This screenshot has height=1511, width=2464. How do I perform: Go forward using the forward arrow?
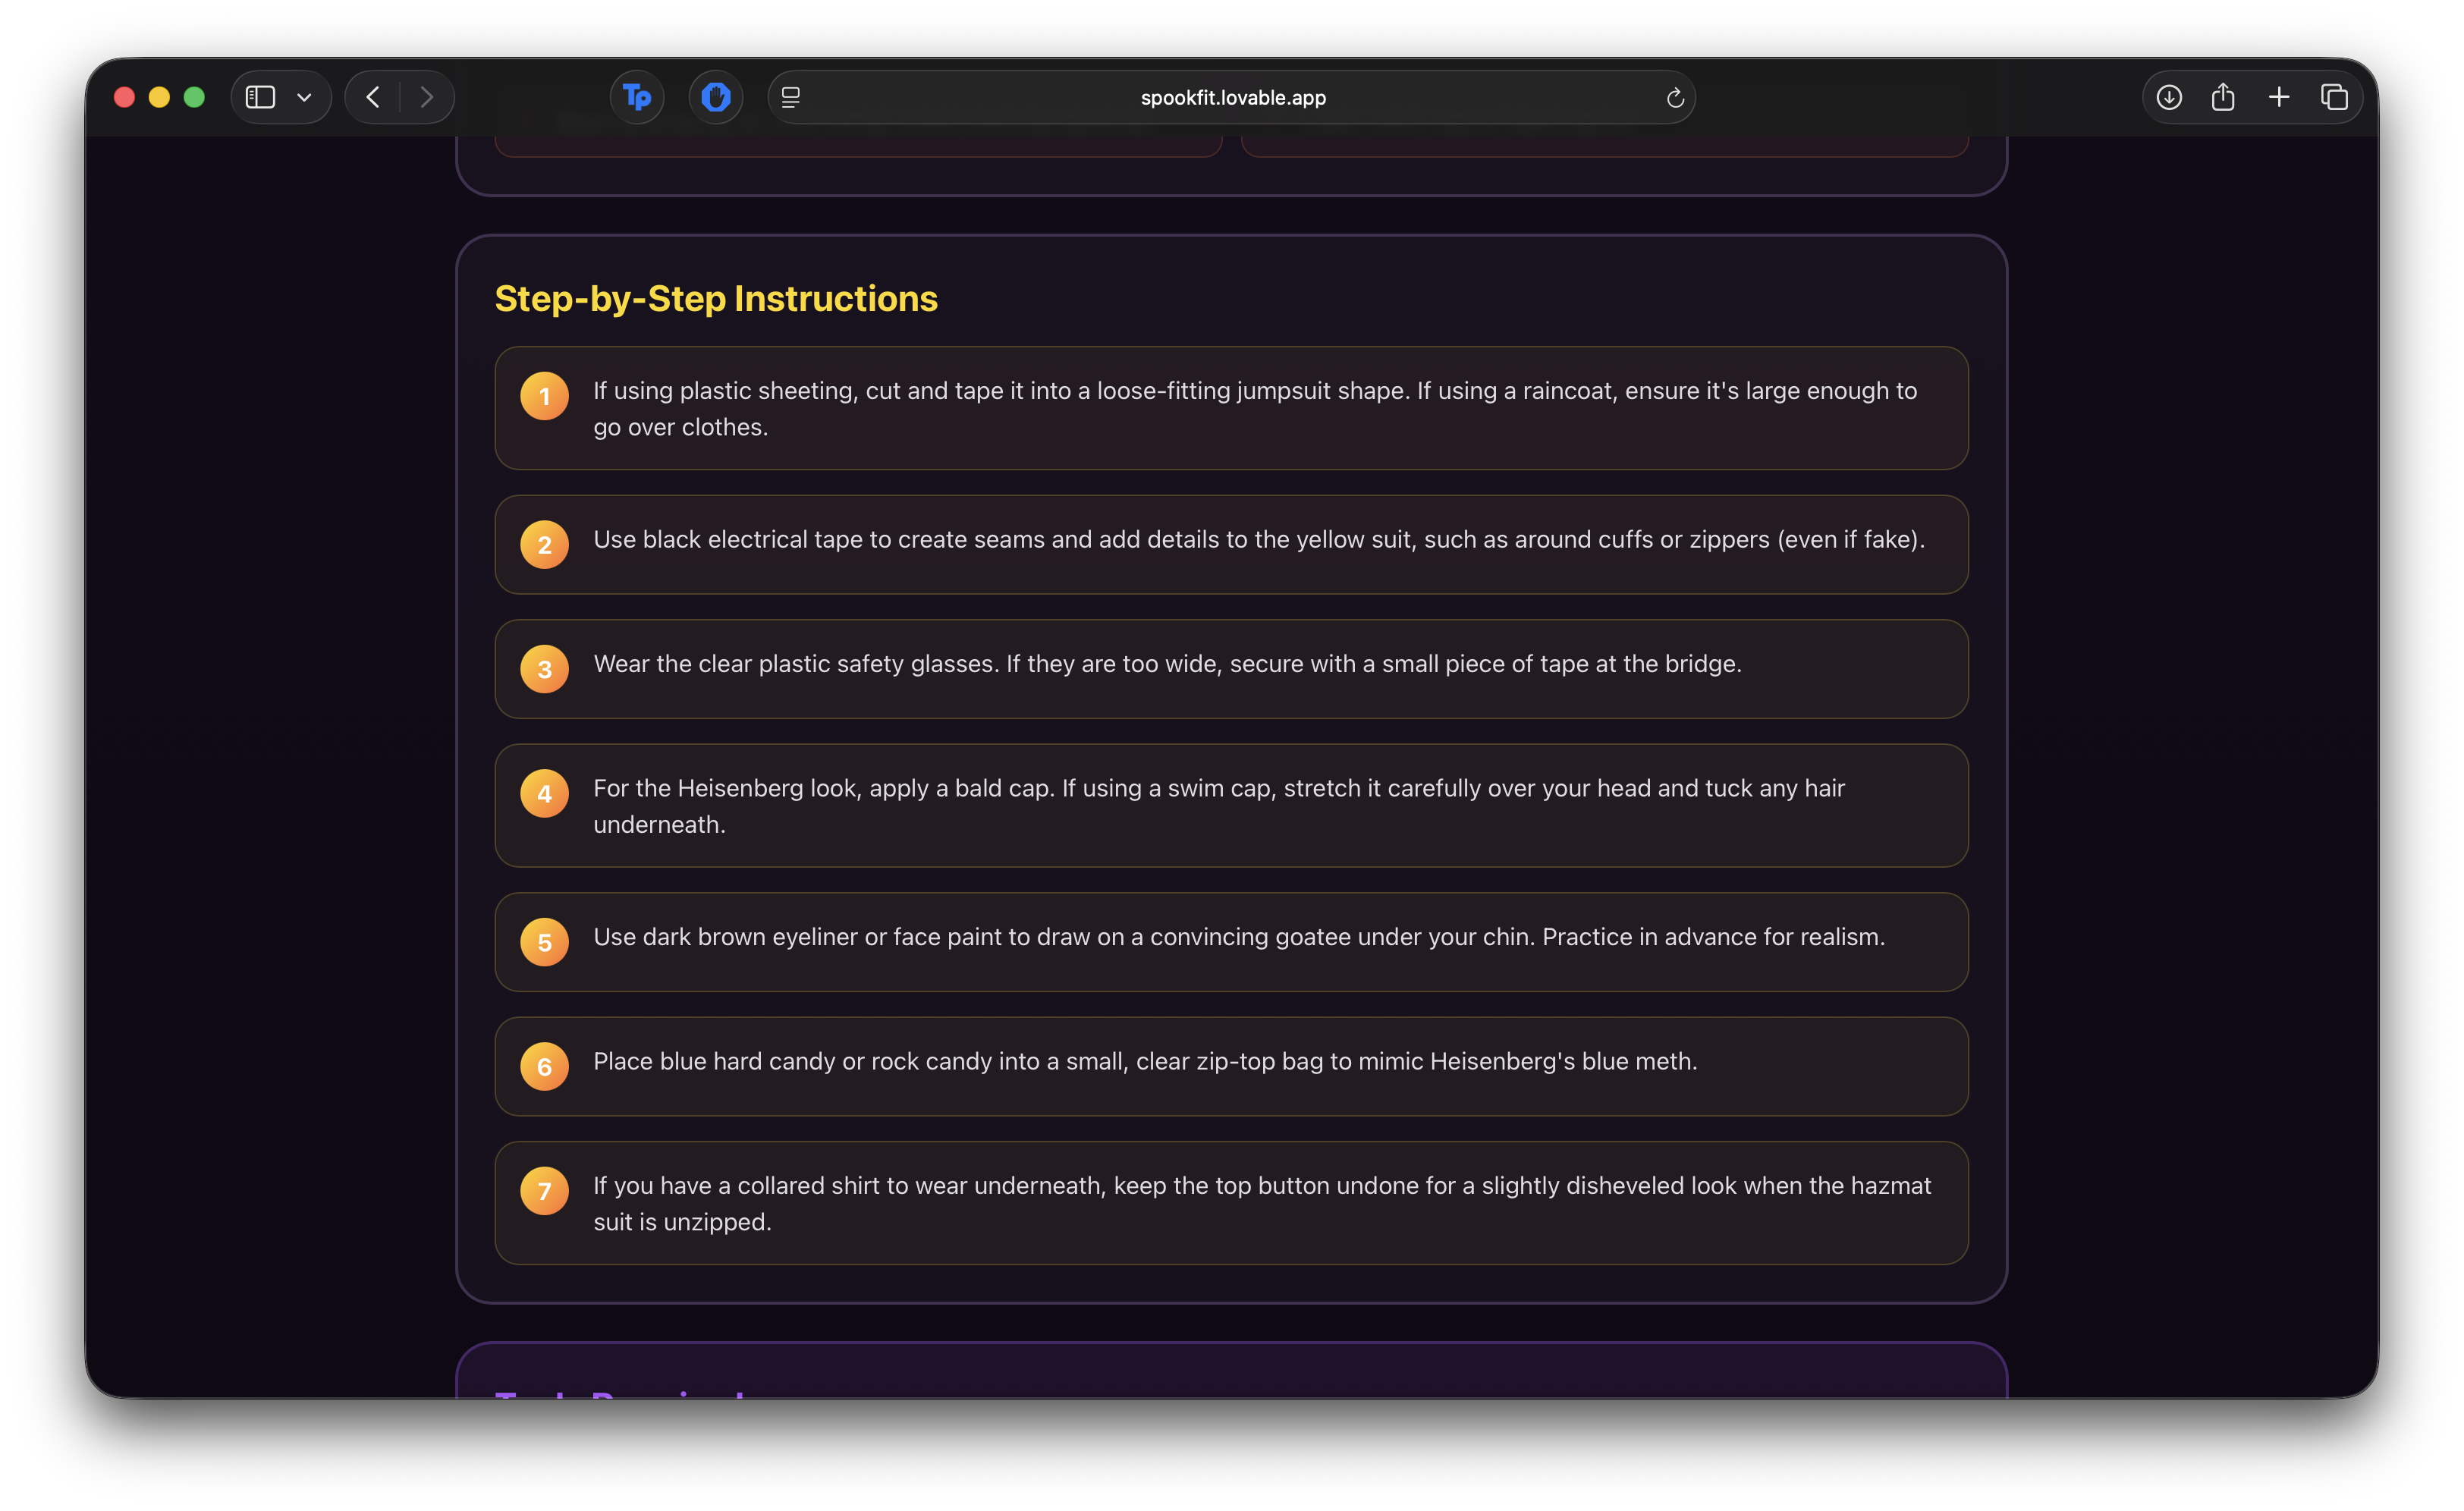point(427,97)
